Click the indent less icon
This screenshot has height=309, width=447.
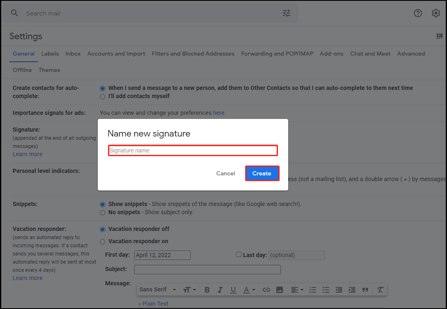(x=339, y=290)
